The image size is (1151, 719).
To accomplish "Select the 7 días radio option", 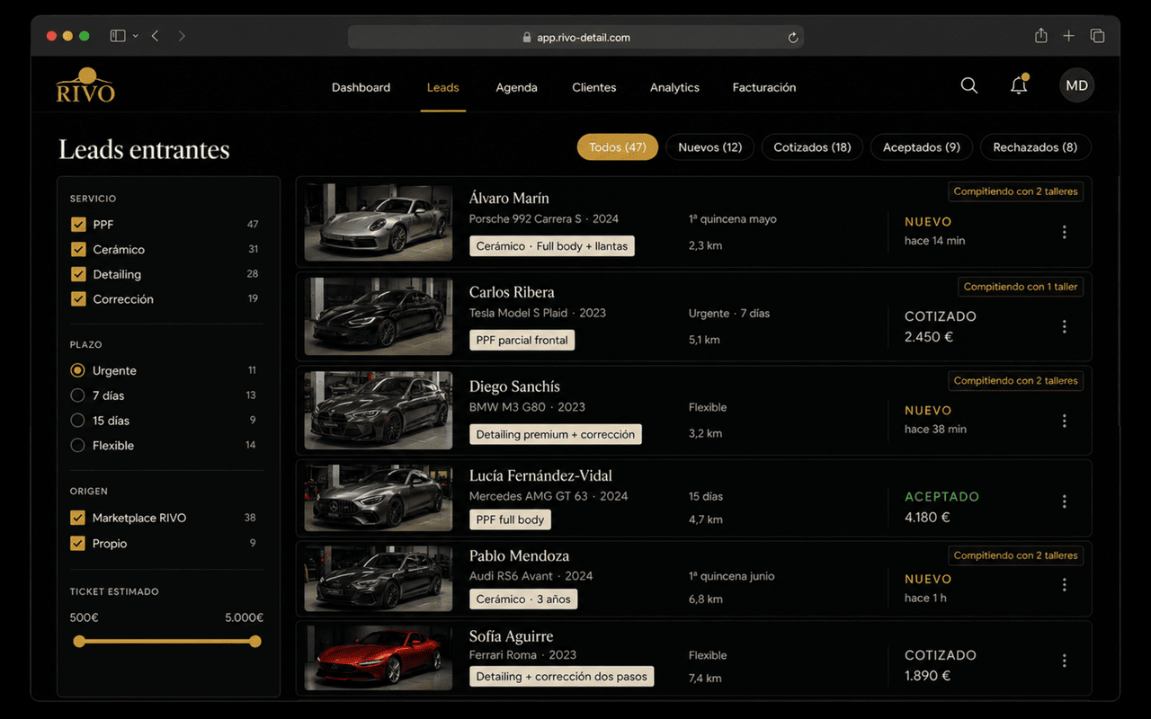I will point(77,395).
